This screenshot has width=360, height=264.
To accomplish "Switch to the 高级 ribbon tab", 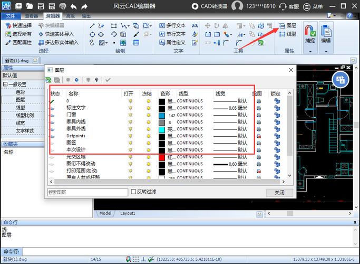I will coord(70,16).
